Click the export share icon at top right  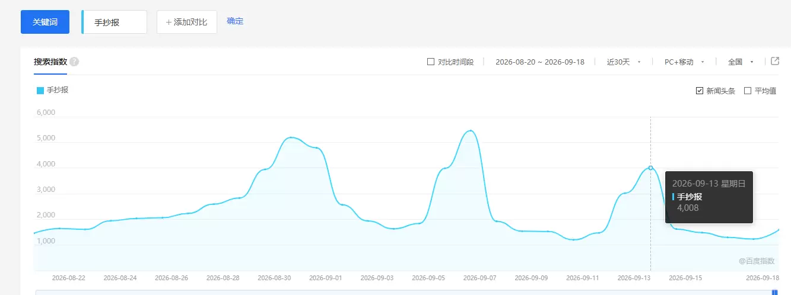775,61
